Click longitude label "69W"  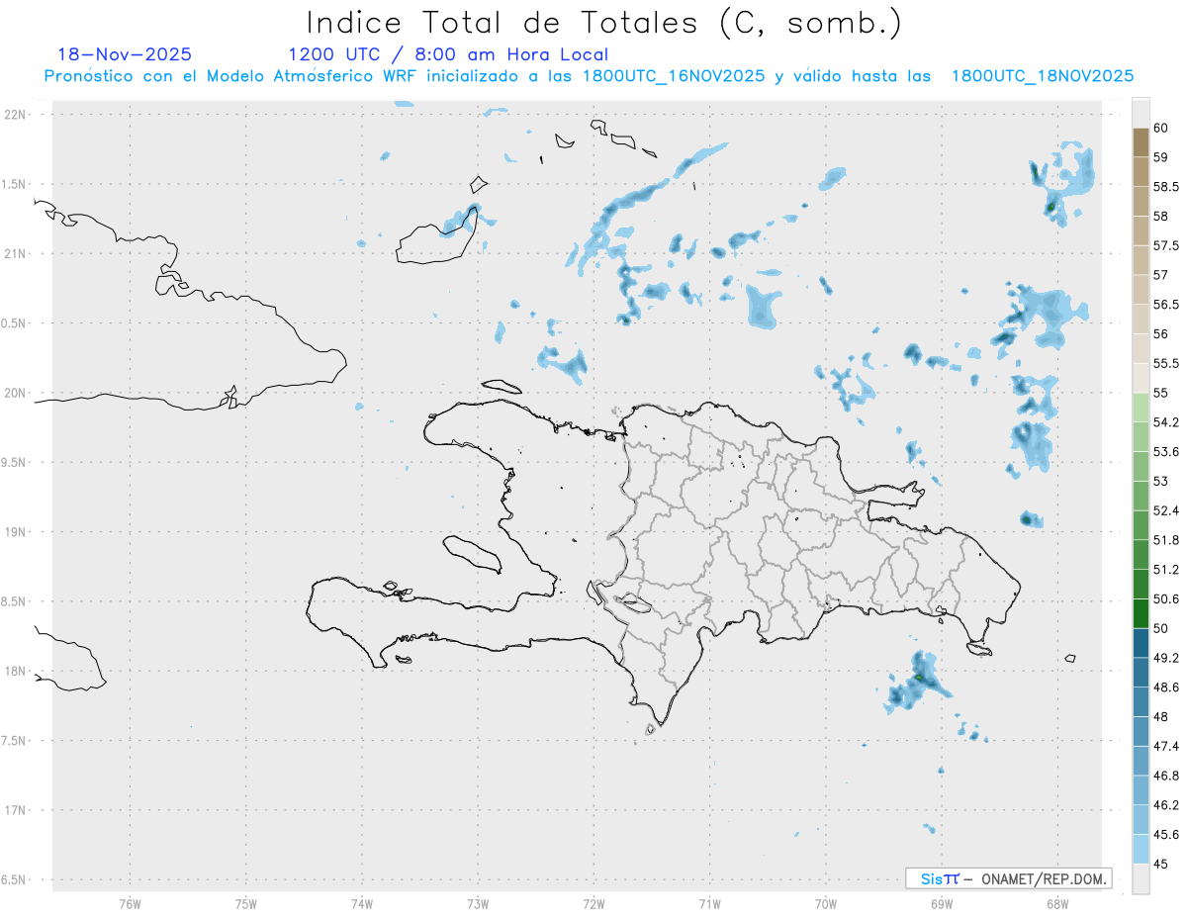tap(942, 904)
